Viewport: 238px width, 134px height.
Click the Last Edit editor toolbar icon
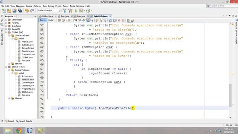(x=59, y=20)
